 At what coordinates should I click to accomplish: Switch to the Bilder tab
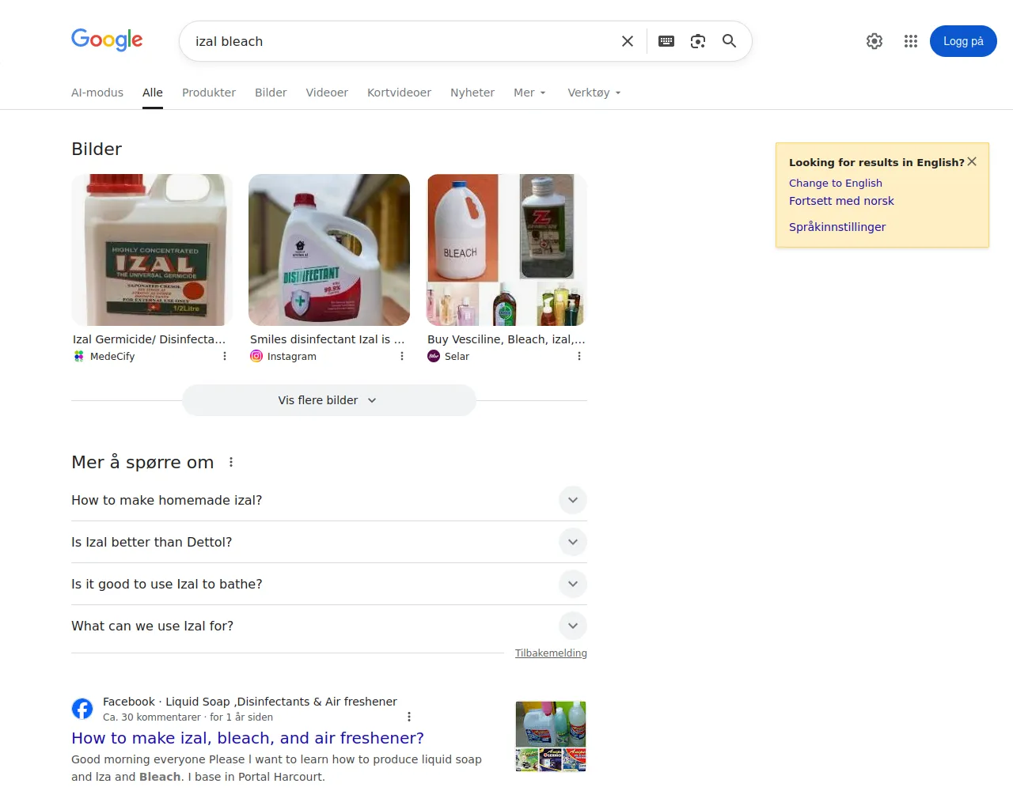(x=271, y=93)
